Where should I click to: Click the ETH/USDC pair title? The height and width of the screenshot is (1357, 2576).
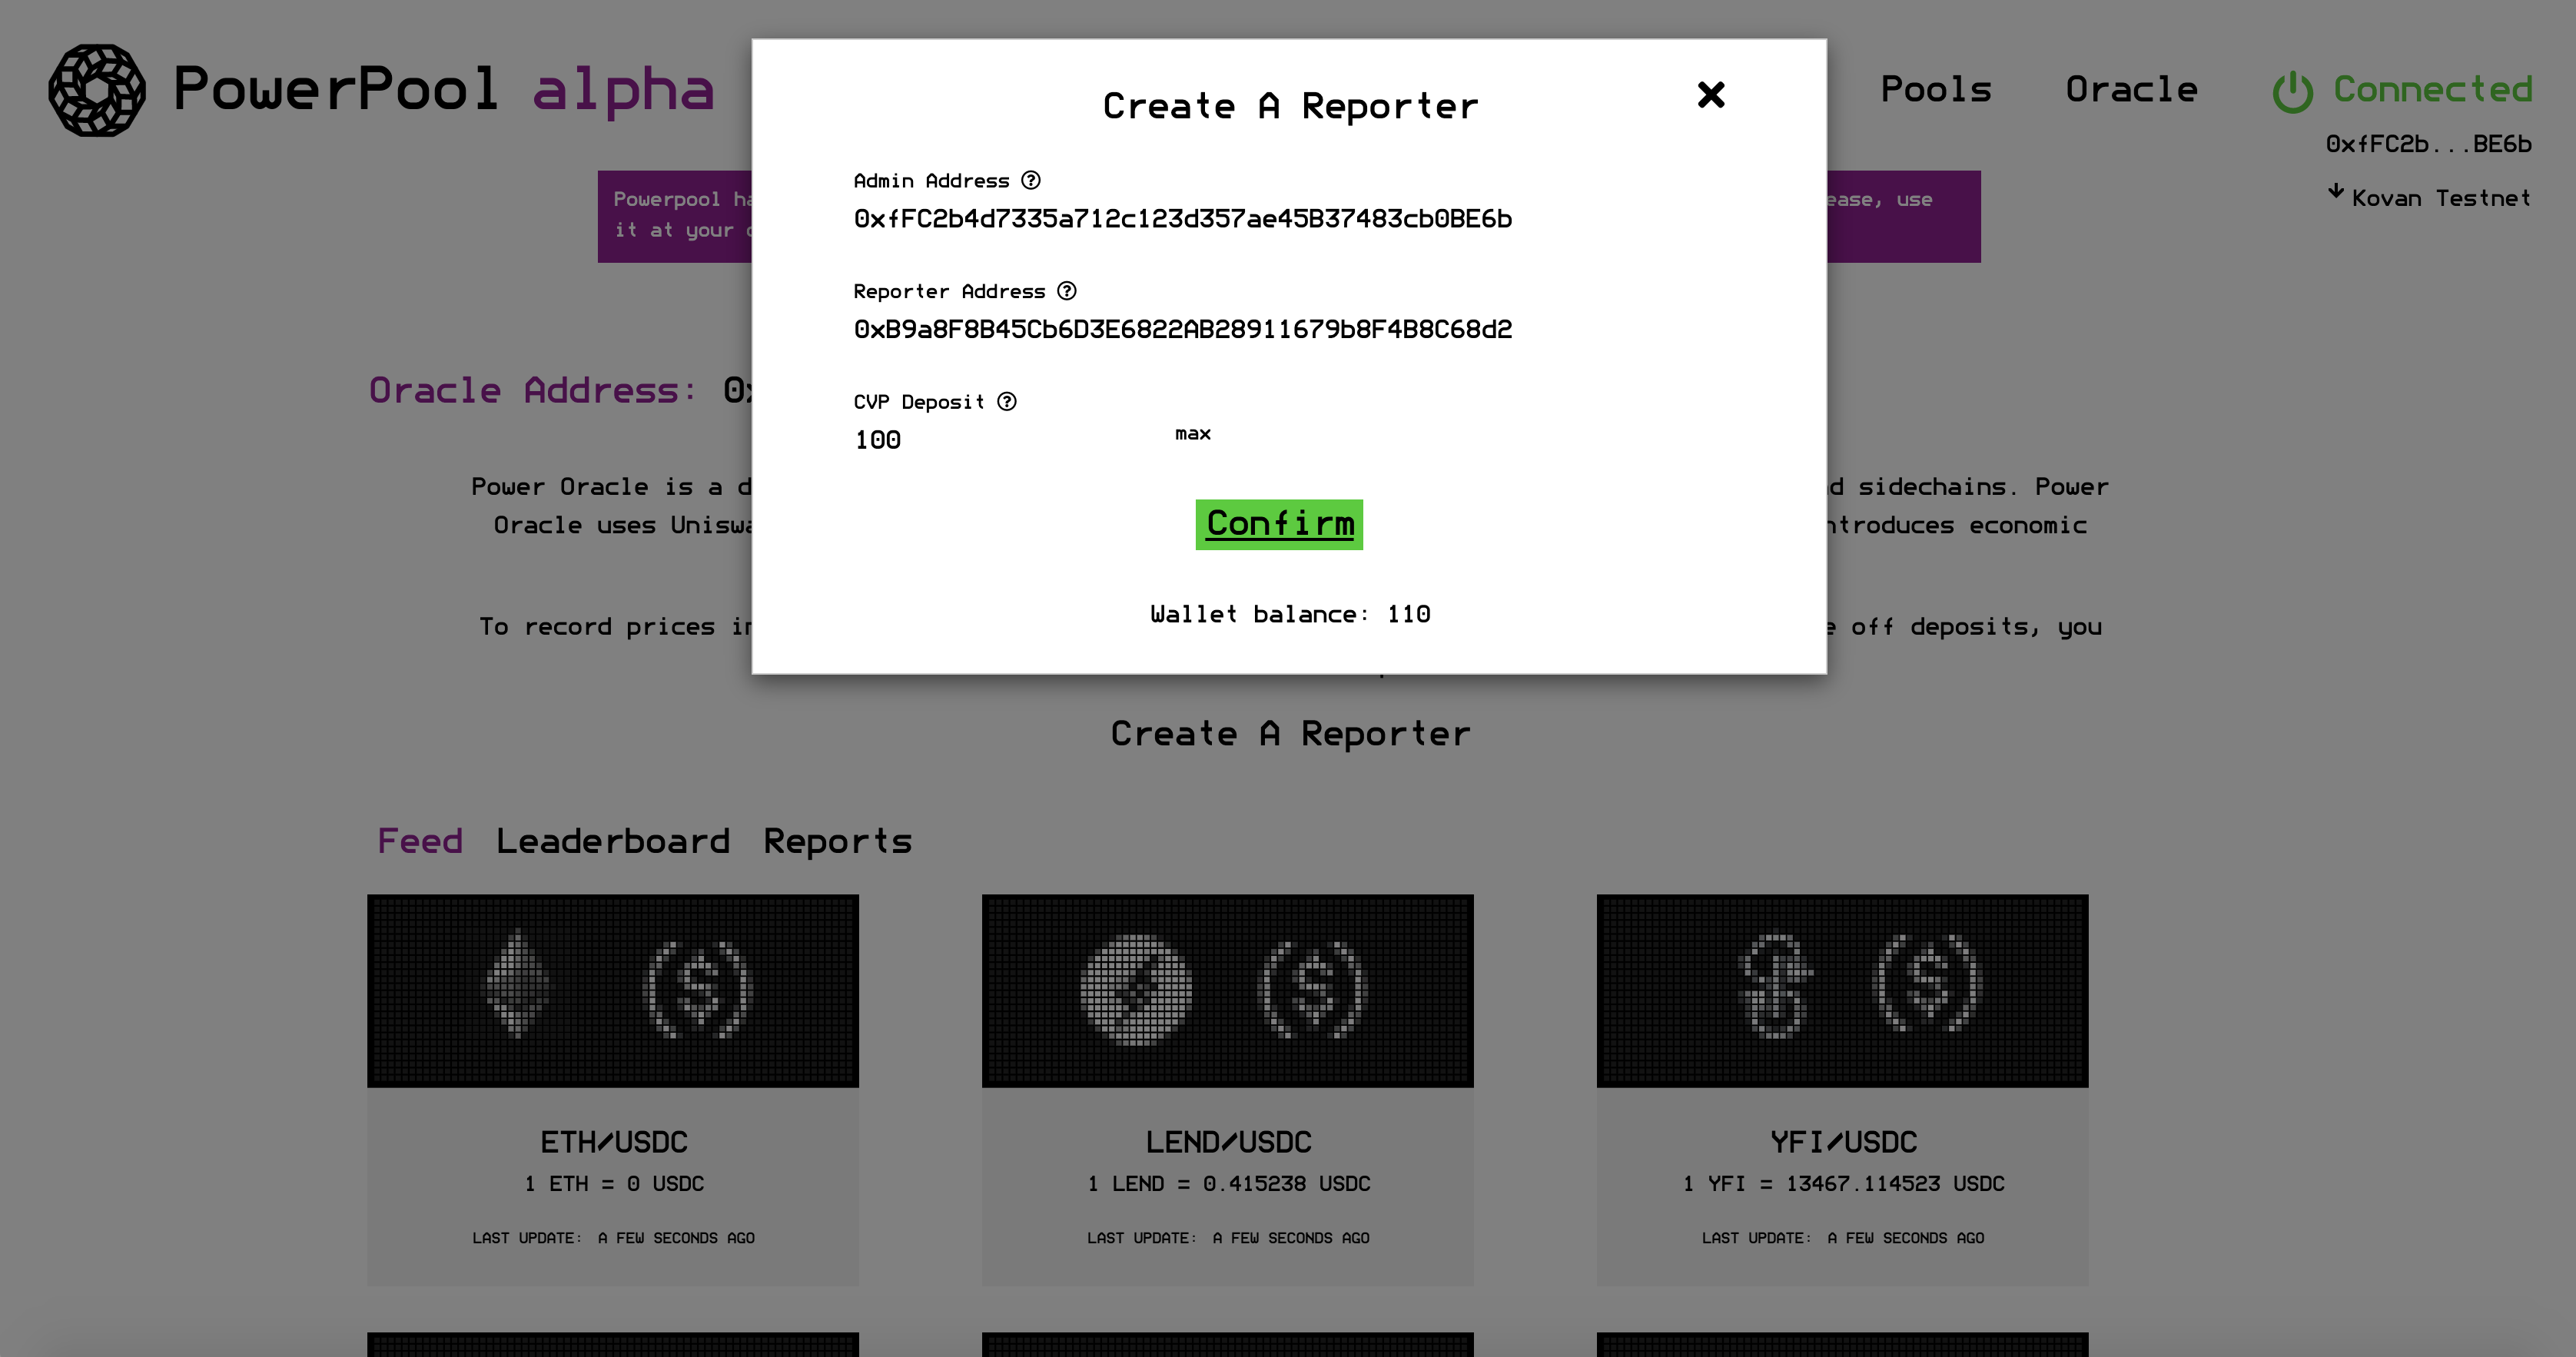(x=614, y=1142)
